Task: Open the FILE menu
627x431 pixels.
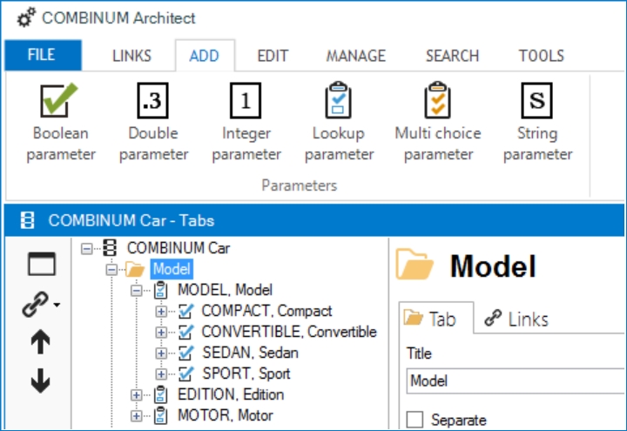Action: [x=44, y=55]
